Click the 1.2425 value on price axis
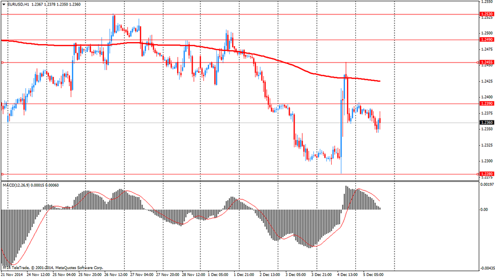This screenshot has width=495, height=278. tap(487, 81)
